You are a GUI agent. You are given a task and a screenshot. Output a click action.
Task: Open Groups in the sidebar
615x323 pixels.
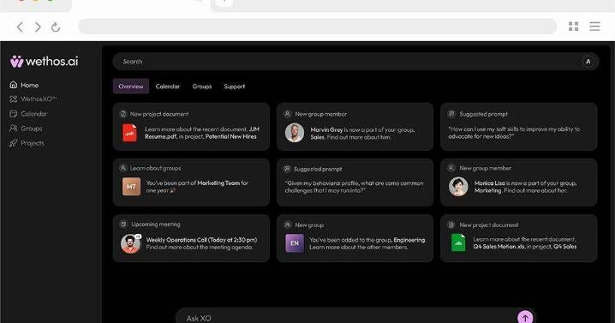26,129
